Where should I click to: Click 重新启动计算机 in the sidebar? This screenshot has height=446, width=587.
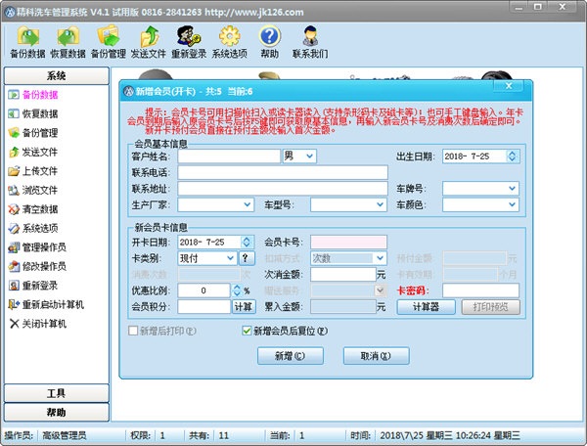pos(46,304)
